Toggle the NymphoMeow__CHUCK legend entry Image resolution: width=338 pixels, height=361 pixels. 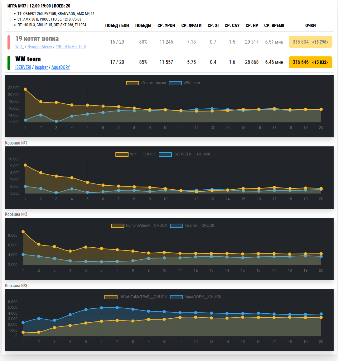click(x=139, y=226)
